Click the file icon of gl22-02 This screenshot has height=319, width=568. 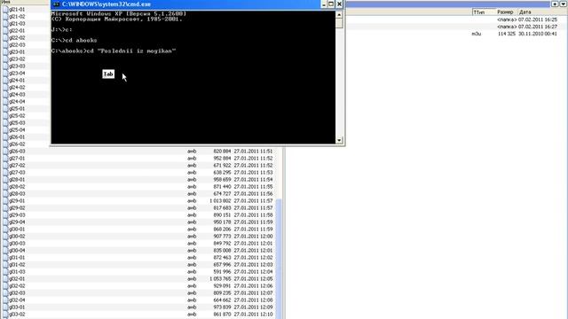point(5,37)
